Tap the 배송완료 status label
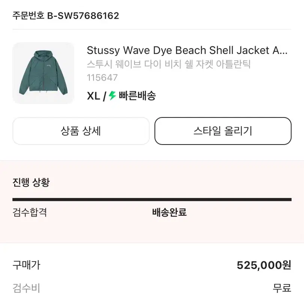The width and height of the screenshot is (304, 304). 169,212
